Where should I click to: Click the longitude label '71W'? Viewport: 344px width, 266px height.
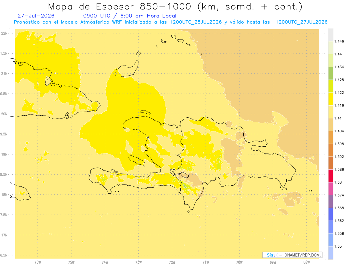(206, 262)
